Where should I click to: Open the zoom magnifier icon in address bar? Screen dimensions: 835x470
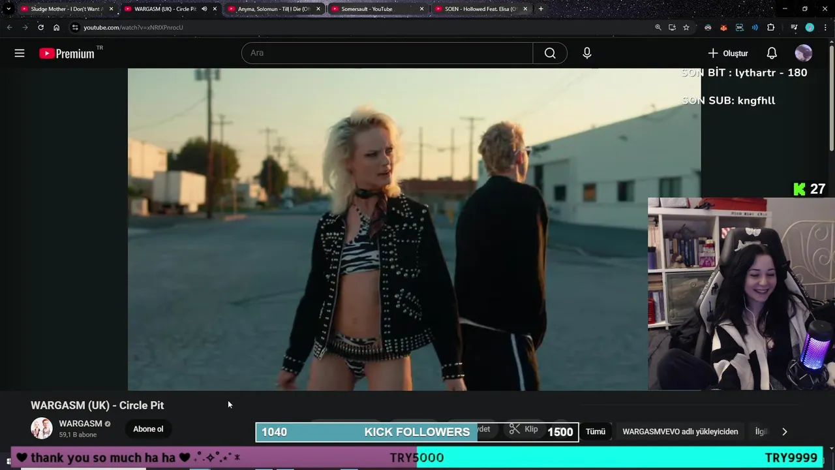tap(658, 27)
